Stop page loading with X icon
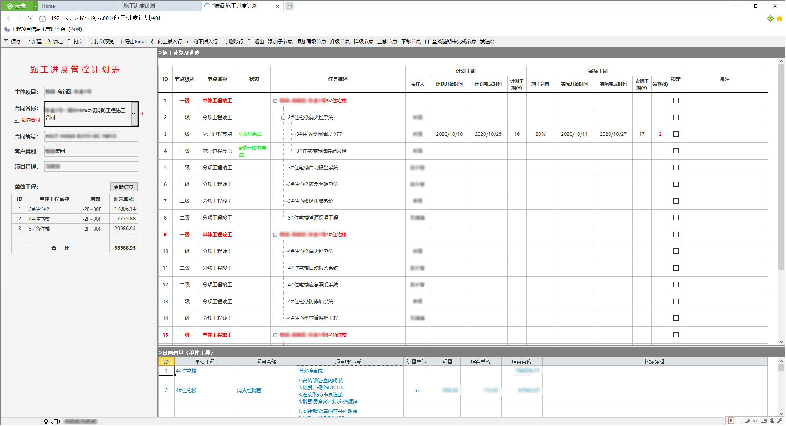This screenshot has width=786, height=426. 30,18
